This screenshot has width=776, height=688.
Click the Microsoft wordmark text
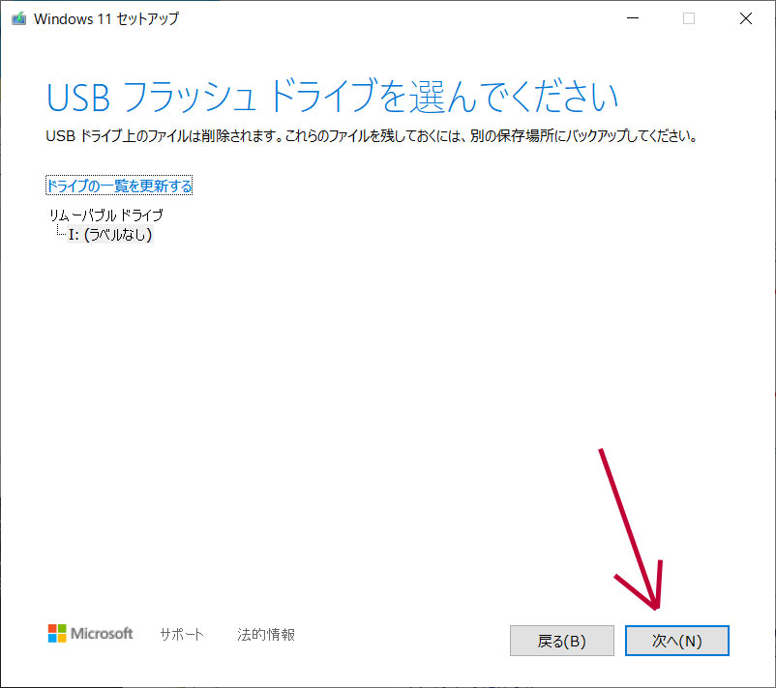click(x=102, y=634)
